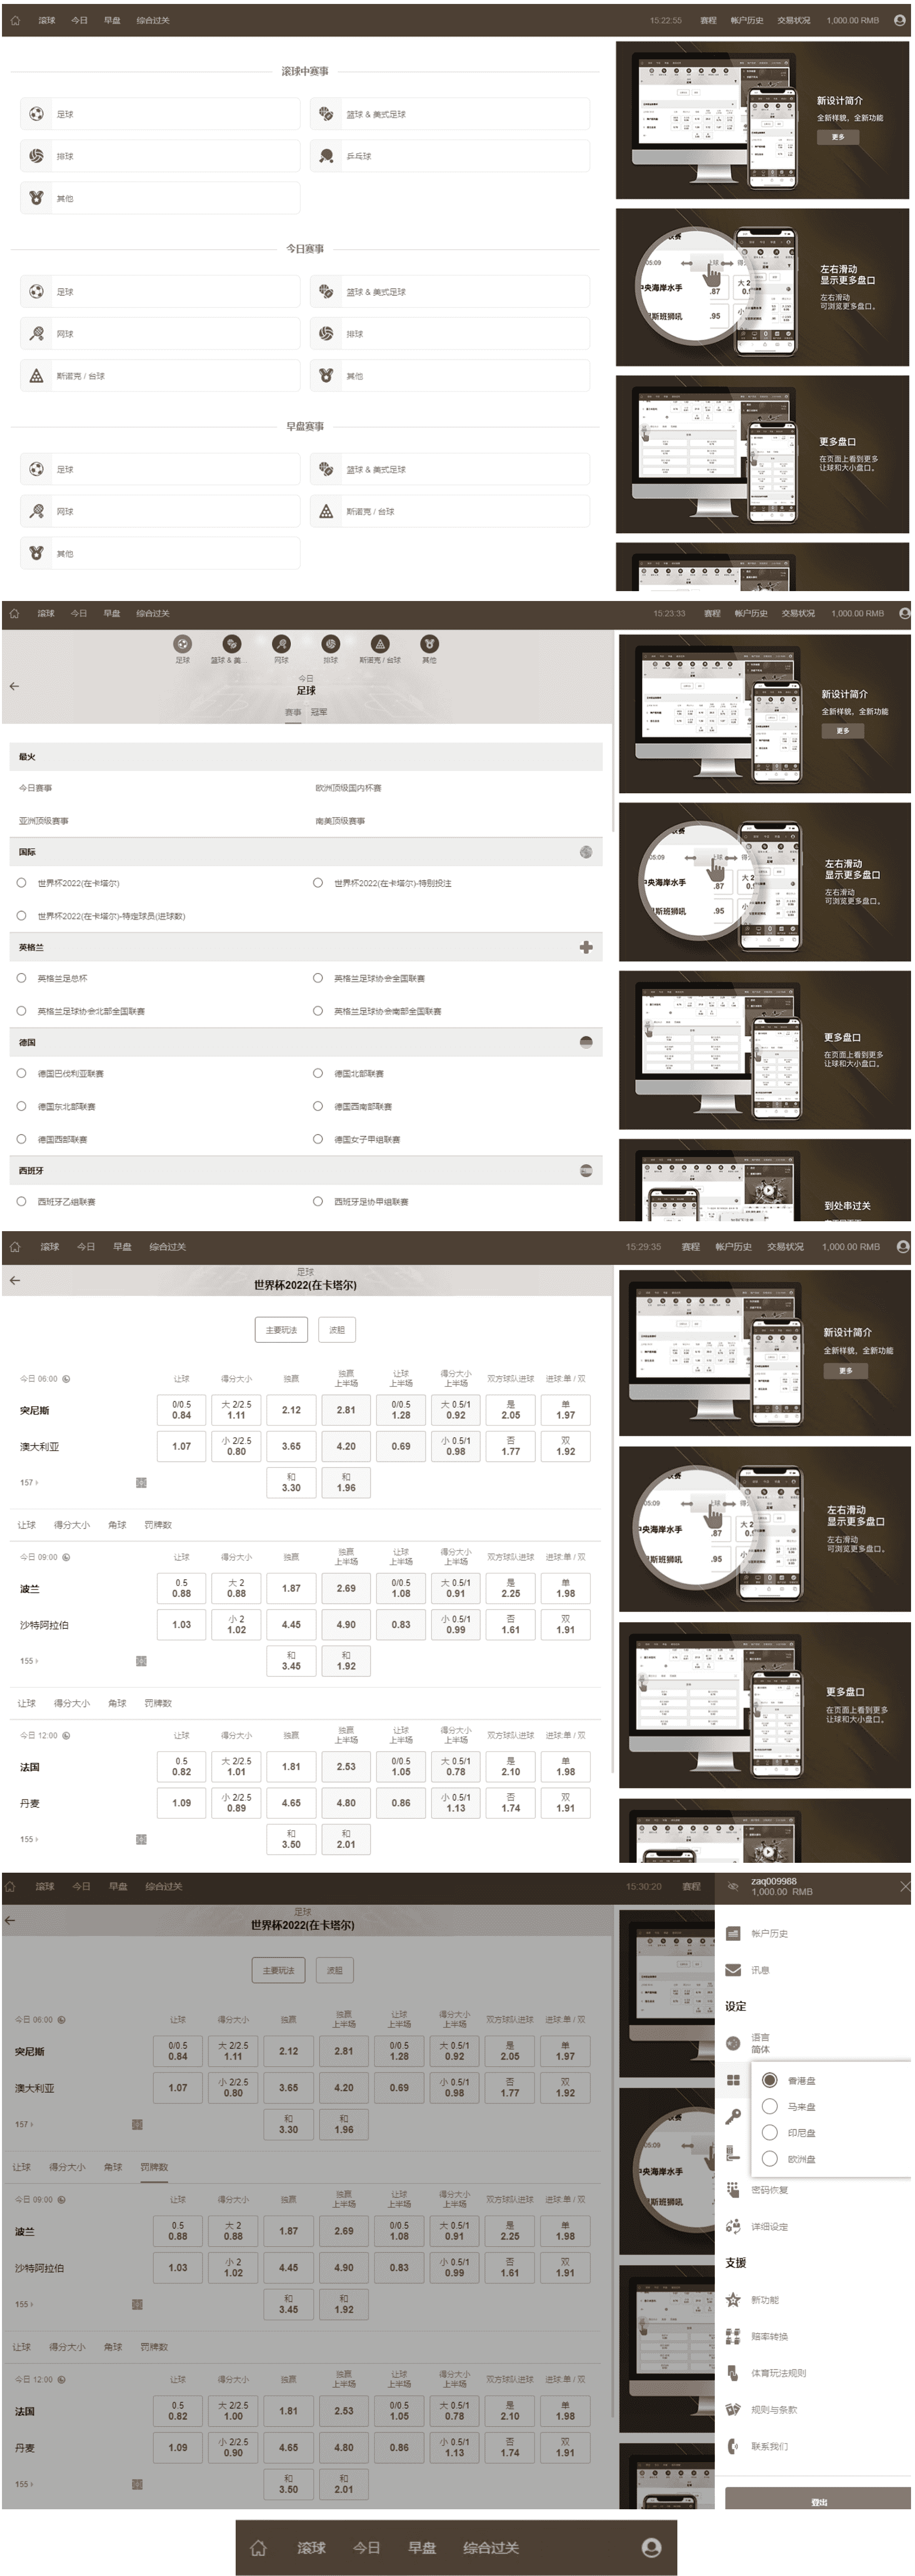Open the 乒乓球 table tennis tile
This screenshot has width=915, height=2576.
tap(450, 156)
